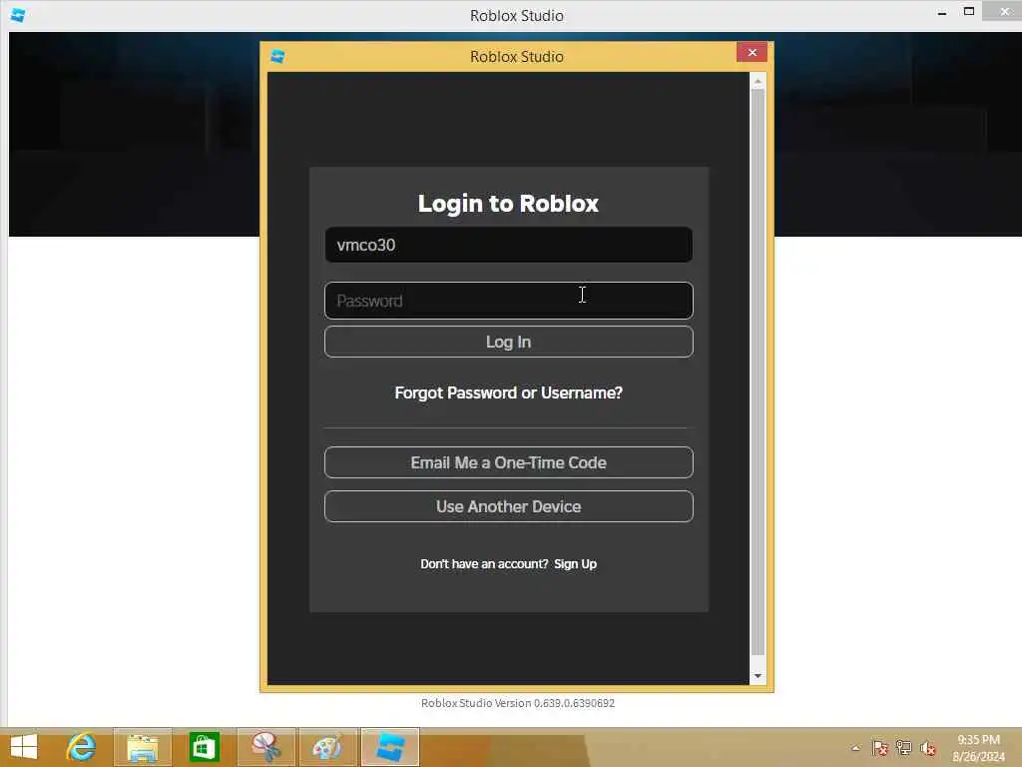Image resolution: width=1022 pixels, height=767 pixels.
Task: Click the taskbar clock showing 9:35 PM
Action: [x=978, y=748]
